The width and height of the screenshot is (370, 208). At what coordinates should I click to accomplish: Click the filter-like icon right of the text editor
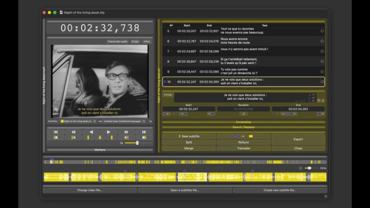(x=319, y=101)
